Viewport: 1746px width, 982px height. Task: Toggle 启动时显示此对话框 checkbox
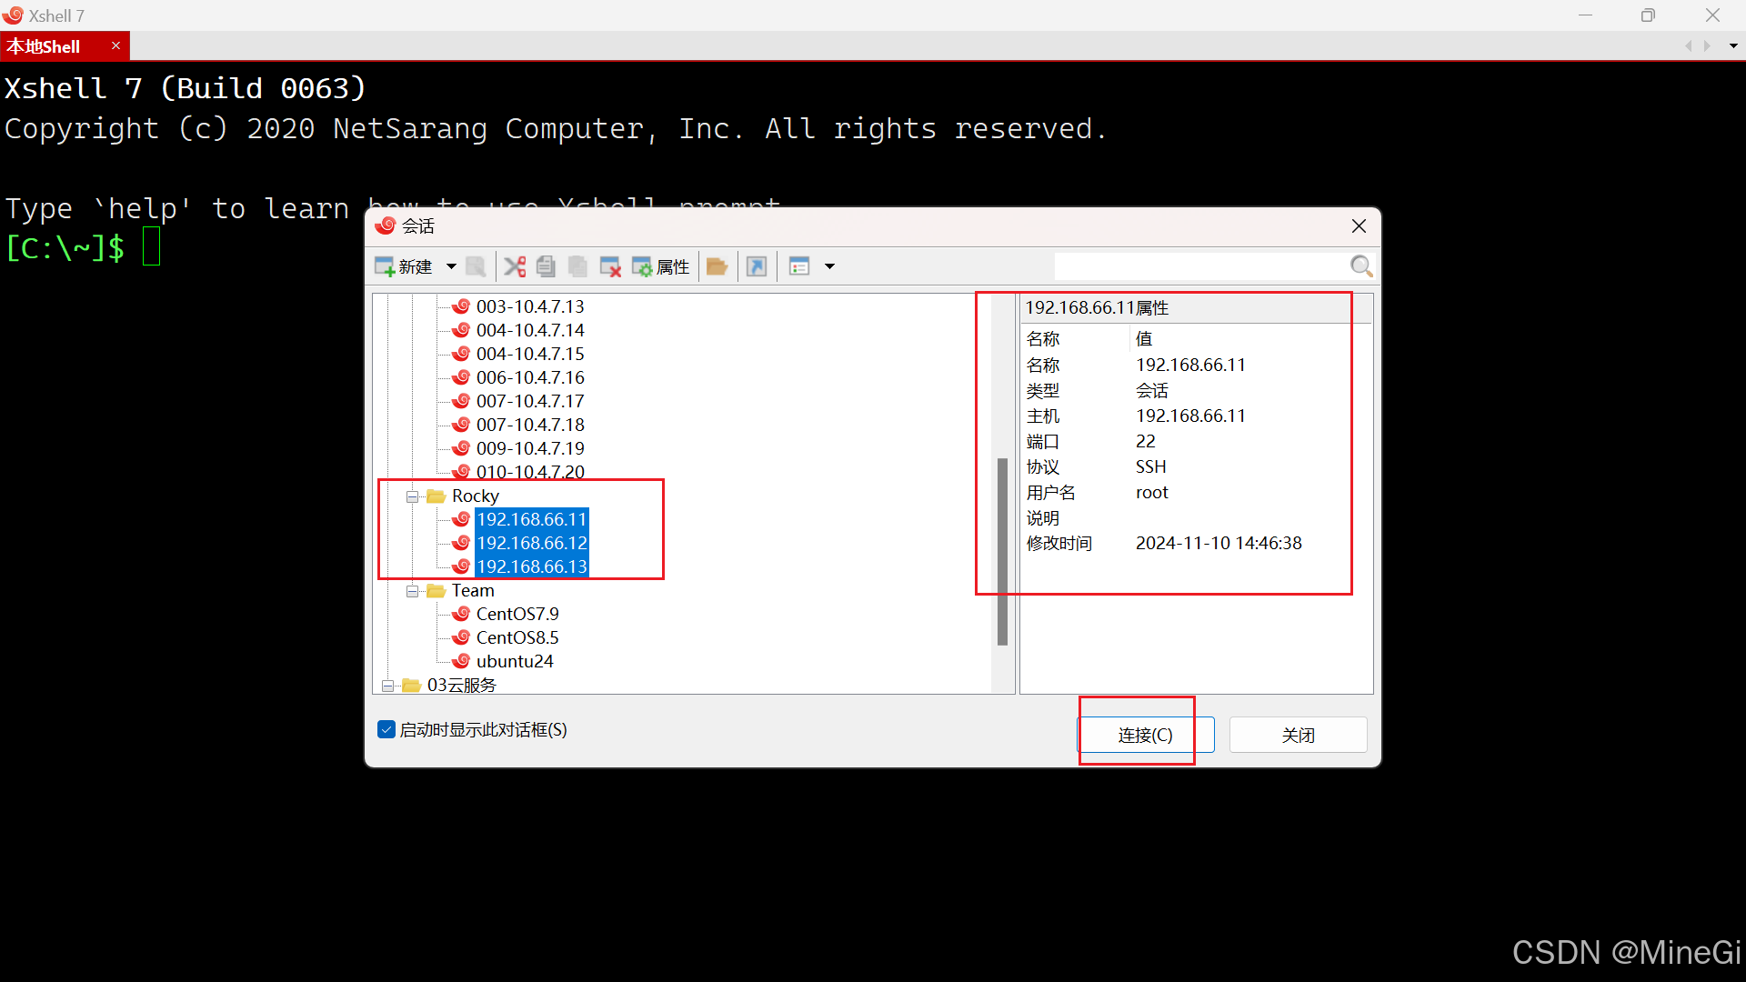click(x=386, y=730)
